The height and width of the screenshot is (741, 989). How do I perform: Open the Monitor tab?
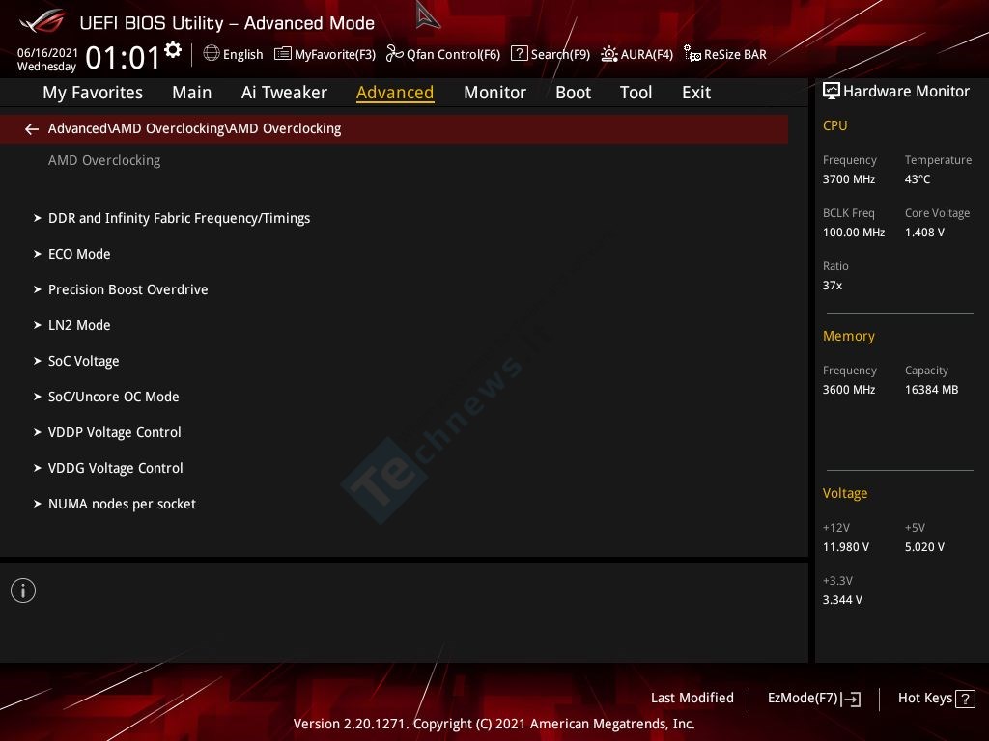click(x=494, y=93)
